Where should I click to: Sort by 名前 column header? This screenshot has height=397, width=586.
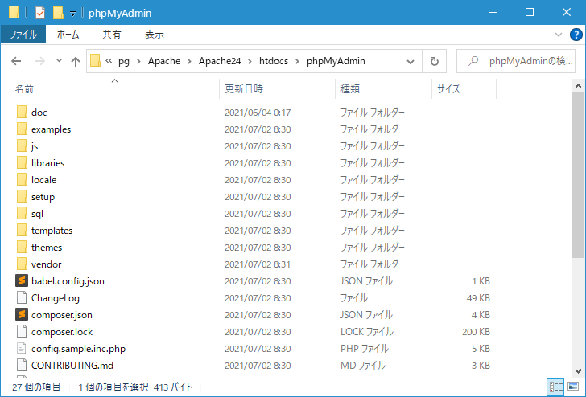(115, 88)
